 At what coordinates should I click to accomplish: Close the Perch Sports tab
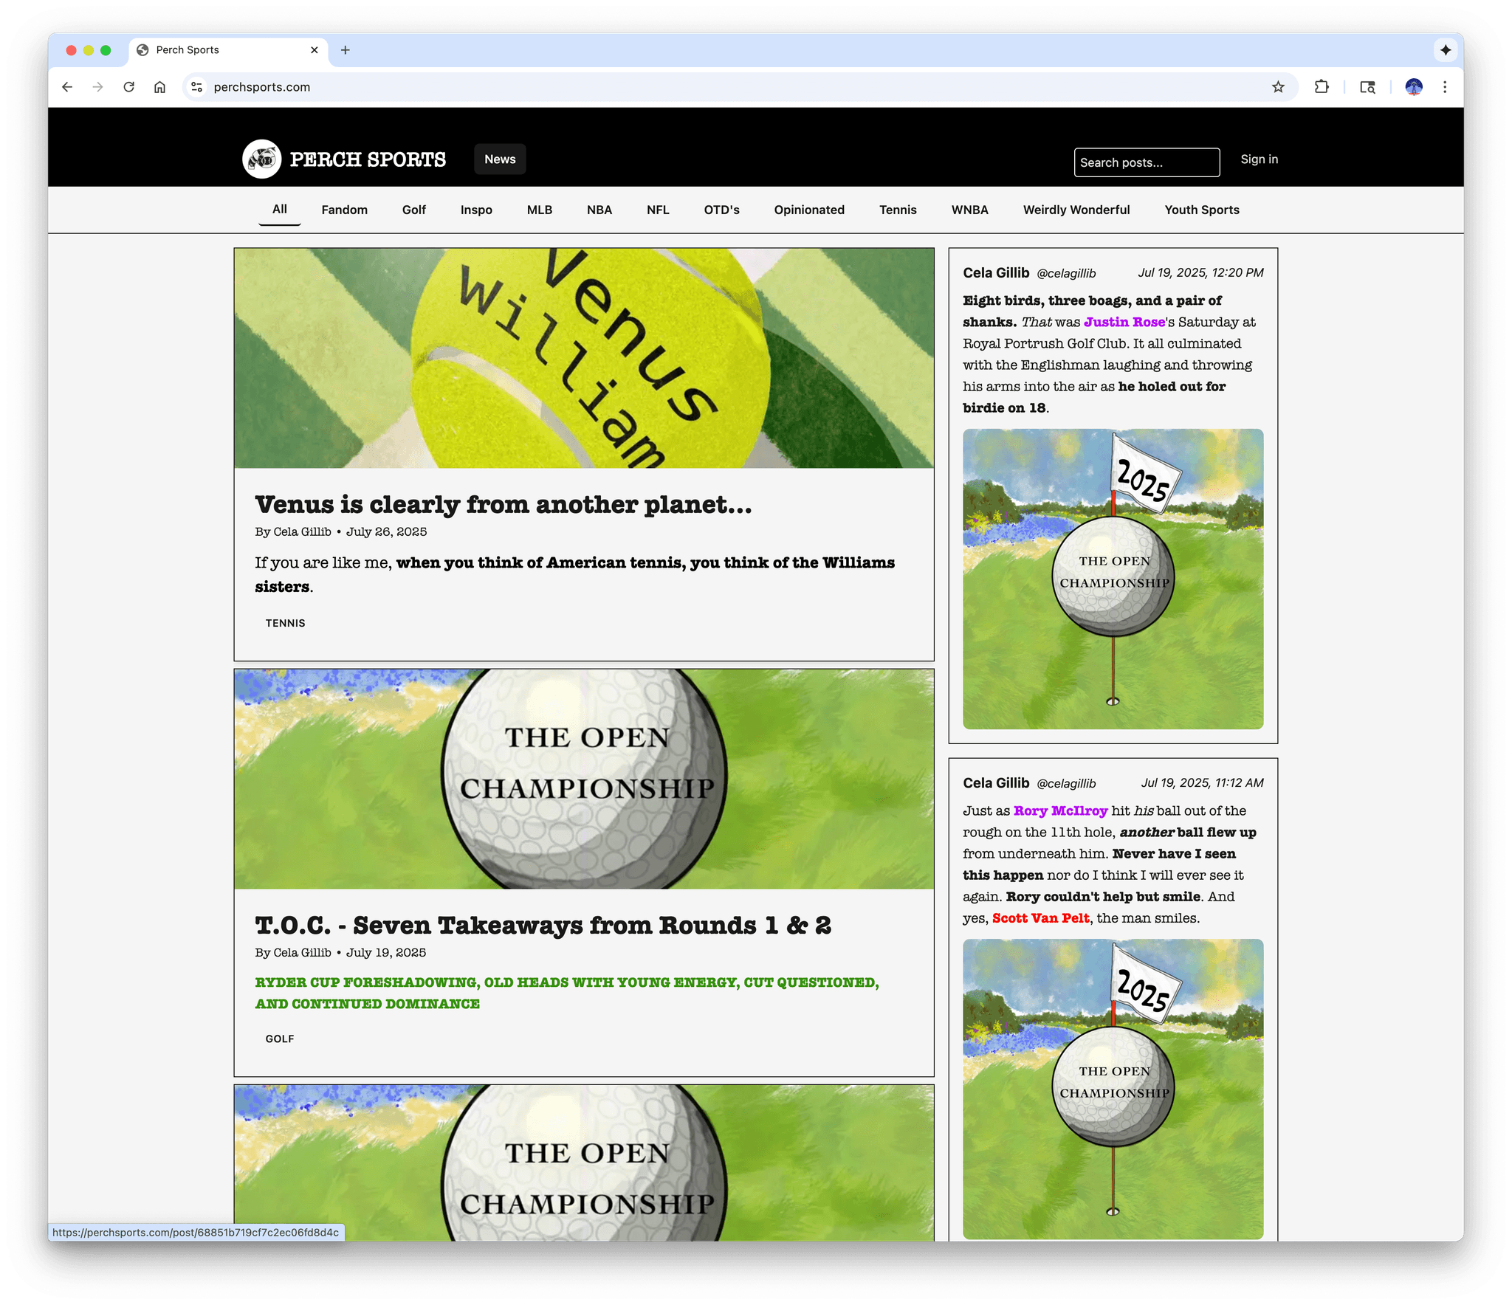(315, 50)
